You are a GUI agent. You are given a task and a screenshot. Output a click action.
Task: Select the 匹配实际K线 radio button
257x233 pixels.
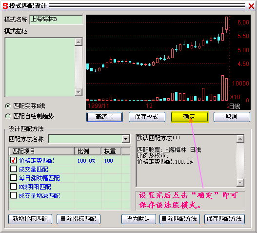click(7, 106)
